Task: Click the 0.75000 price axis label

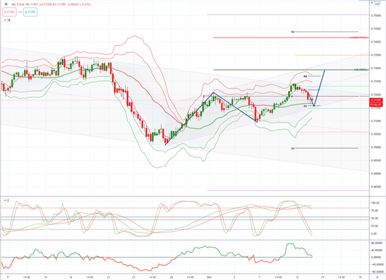Action: tap(376, 15)
